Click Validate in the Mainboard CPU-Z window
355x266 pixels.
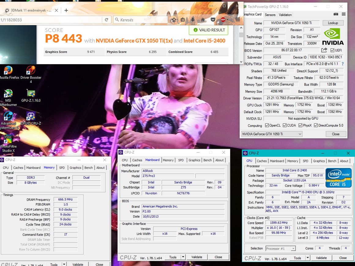[197, 257]
